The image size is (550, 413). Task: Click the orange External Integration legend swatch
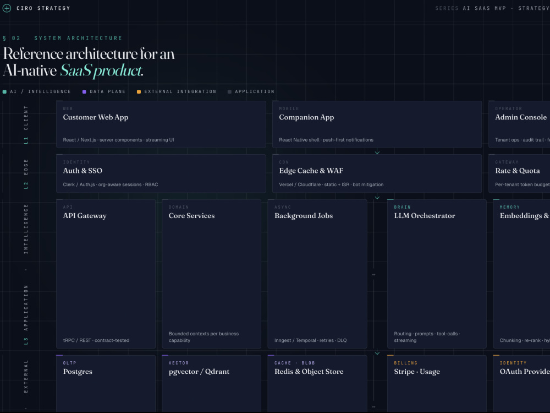(x=139, y=91)
